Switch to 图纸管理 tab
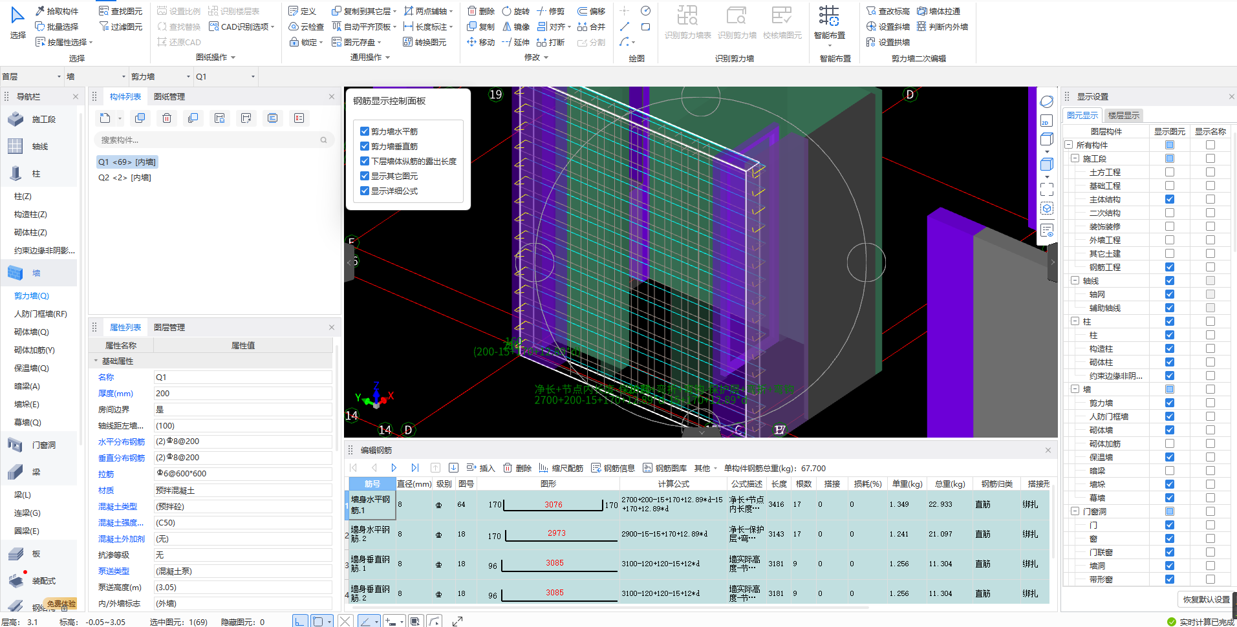Viewport: 1237px width, 627px height. click(x=169, y=96)
